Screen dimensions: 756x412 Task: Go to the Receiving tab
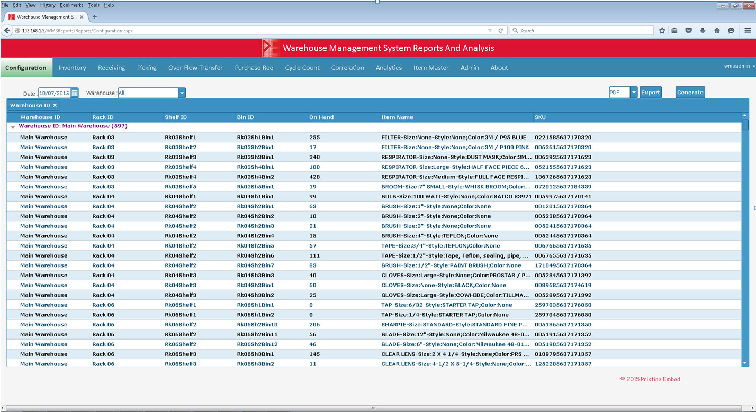coord(111,68)
